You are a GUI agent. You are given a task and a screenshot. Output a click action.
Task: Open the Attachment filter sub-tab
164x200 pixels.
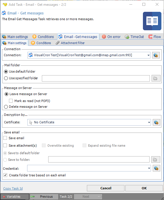tap(70, 43)
